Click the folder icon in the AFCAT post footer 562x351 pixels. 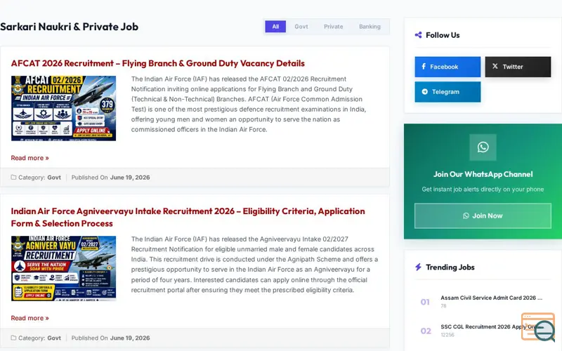pyautogui.click(x=13, y=178)
